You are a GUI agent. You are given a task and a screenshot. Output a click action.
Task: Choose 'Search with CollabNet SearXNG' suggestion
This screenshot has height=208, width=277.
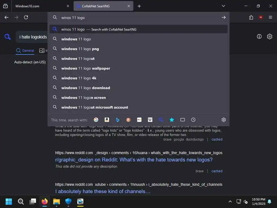click(x=138, y=29)
